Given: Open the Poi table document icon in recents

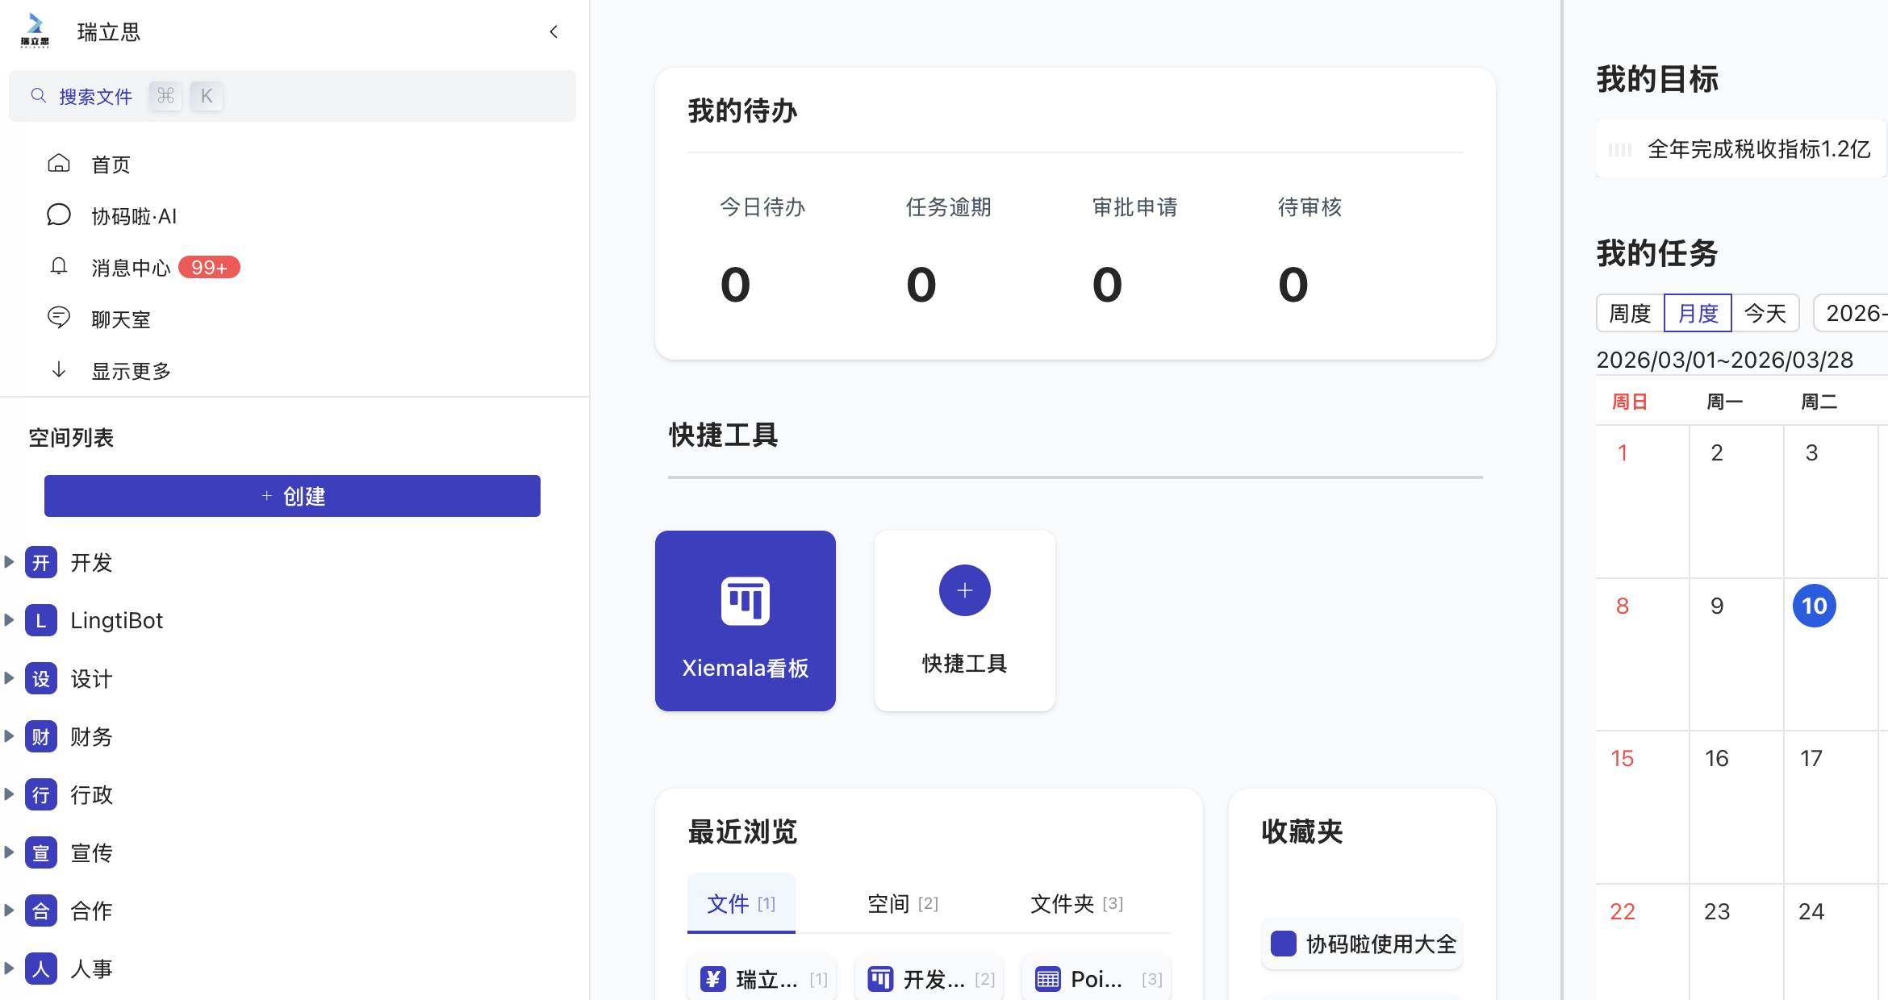Looking at the screenshot, I should [x=1047, y=978].
